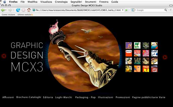Open the Ultime notizie feed bookmark
This screenshot has height=107, width=173.
25,15
